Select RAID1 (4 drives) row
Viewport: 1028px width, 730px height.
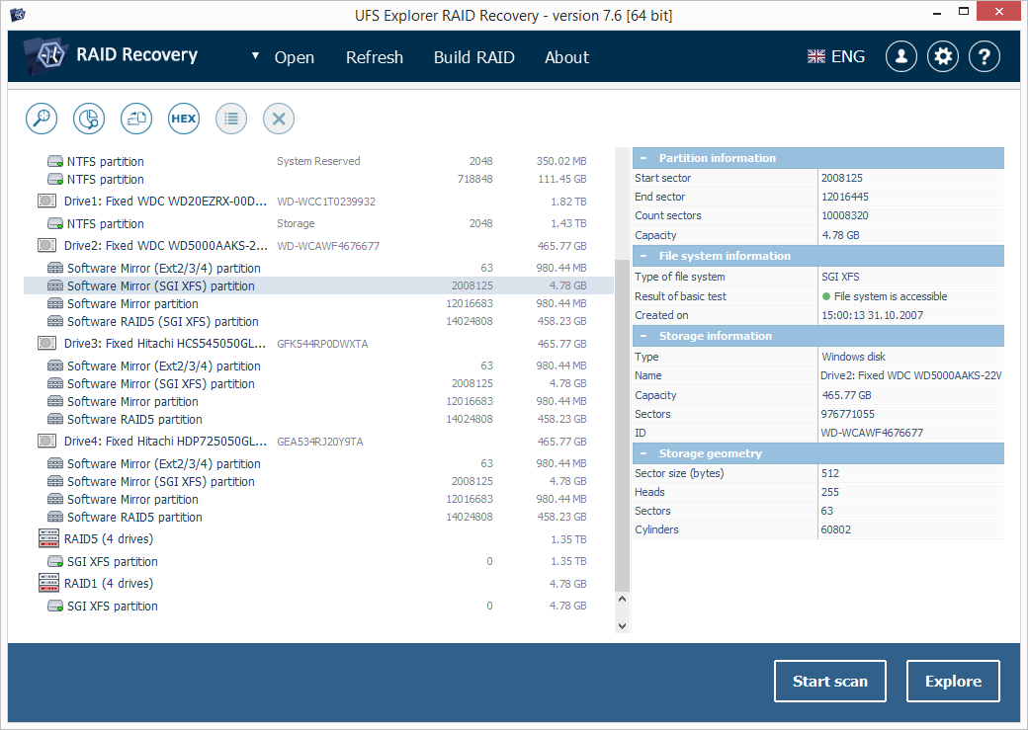tap(318, 583)
